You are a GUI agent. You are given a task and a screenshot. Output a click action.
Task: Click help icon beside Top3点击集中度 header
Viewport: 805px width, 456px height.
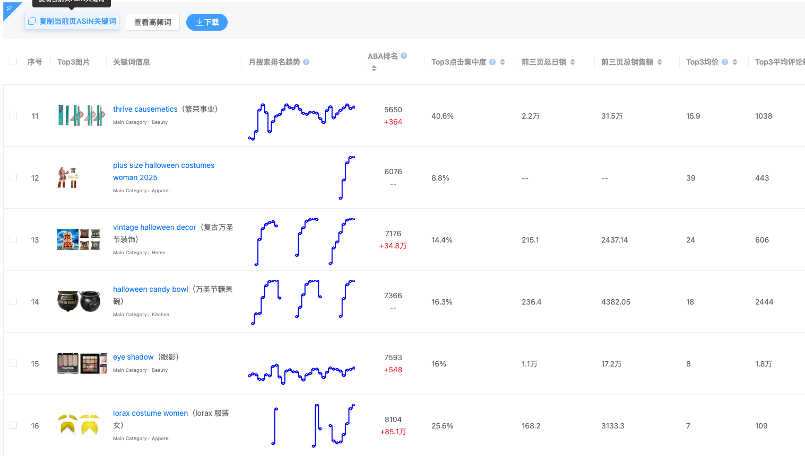492,62
